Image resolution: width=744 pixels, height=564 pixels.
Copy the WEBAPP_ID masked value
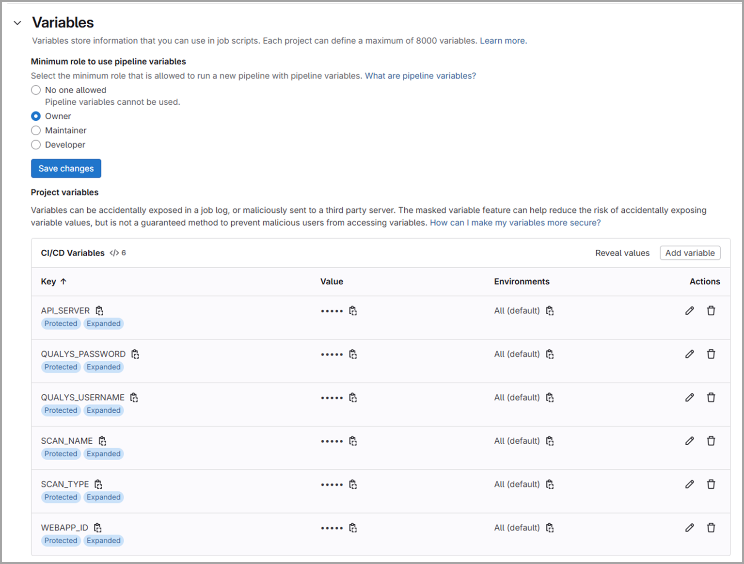(353, 528)
